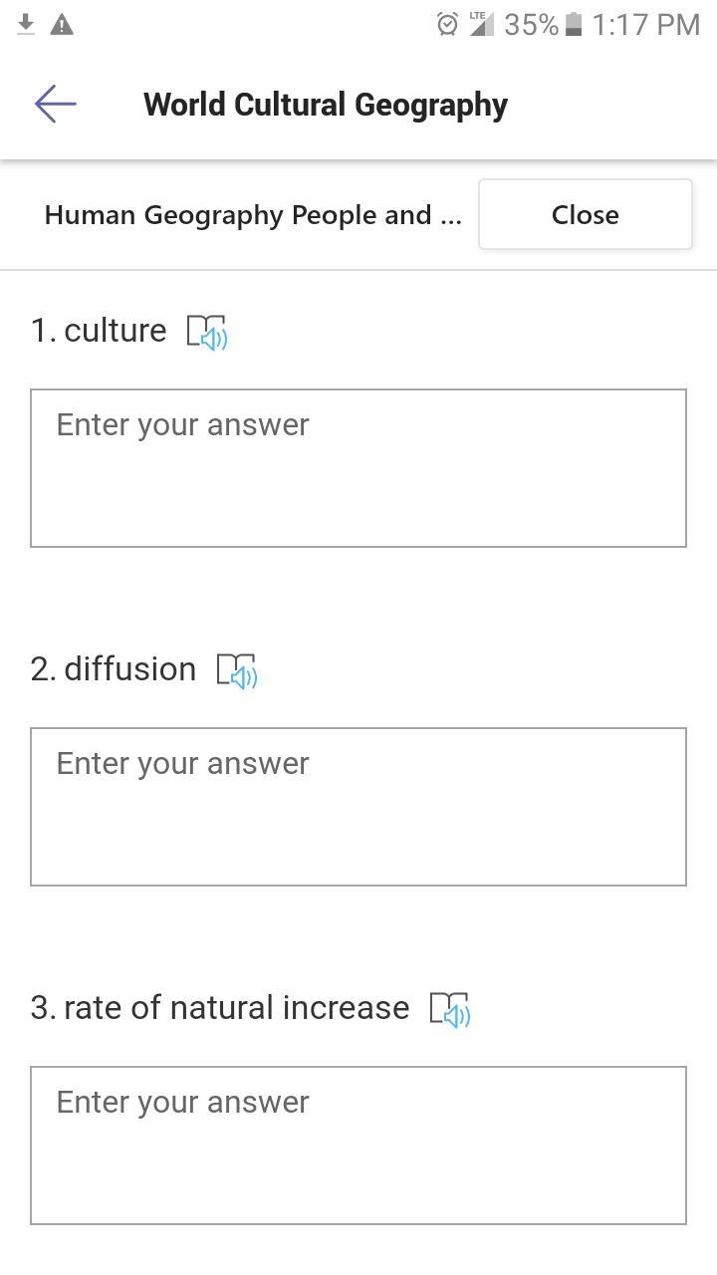The height and width of the screenshot is (1275, 717).
Task: Go back using the arrow icon
Action: [55, 104]
